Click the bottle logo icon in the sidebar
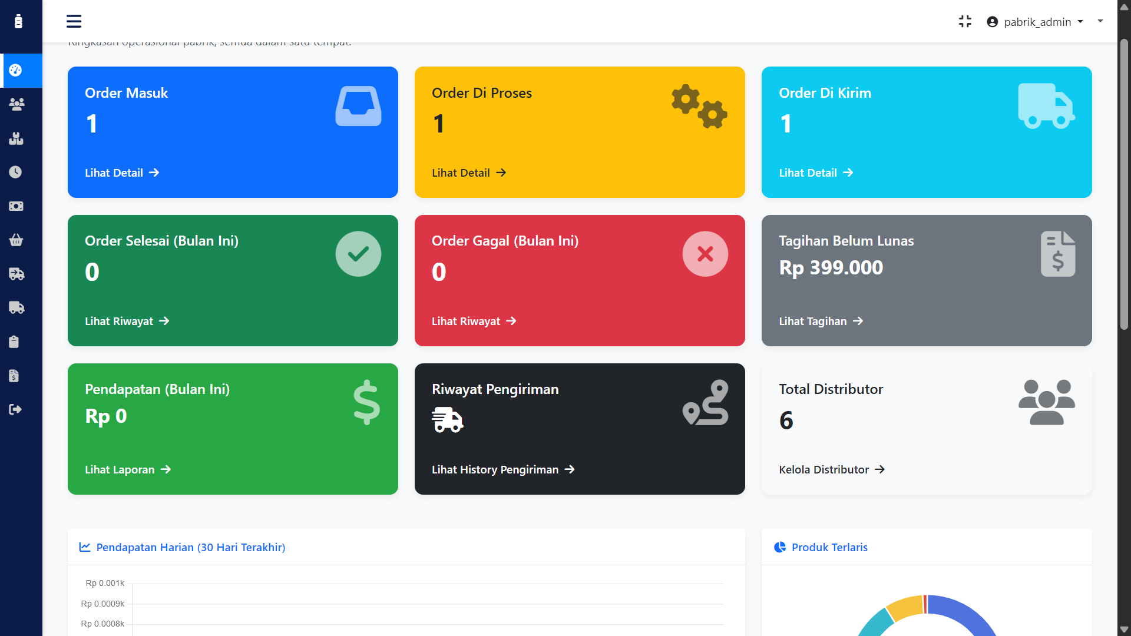 tap(18, 21)
